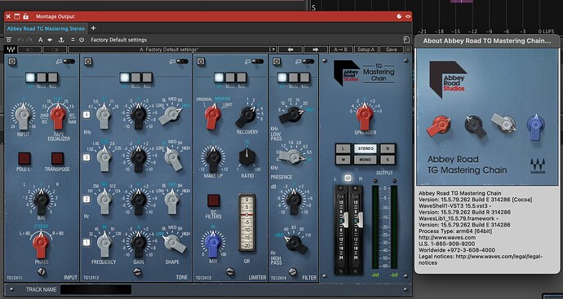
Task: Click the undo arrow in the host toolbar
Action: (20, 40)
